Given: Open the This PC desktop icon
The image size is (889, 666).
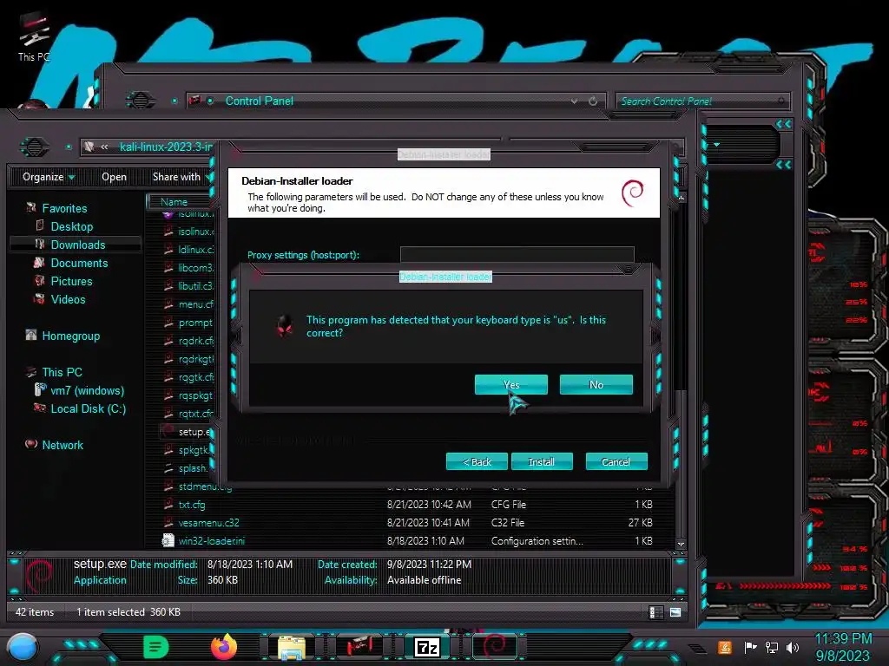Looking at the screenshot, I should point(34,37).
